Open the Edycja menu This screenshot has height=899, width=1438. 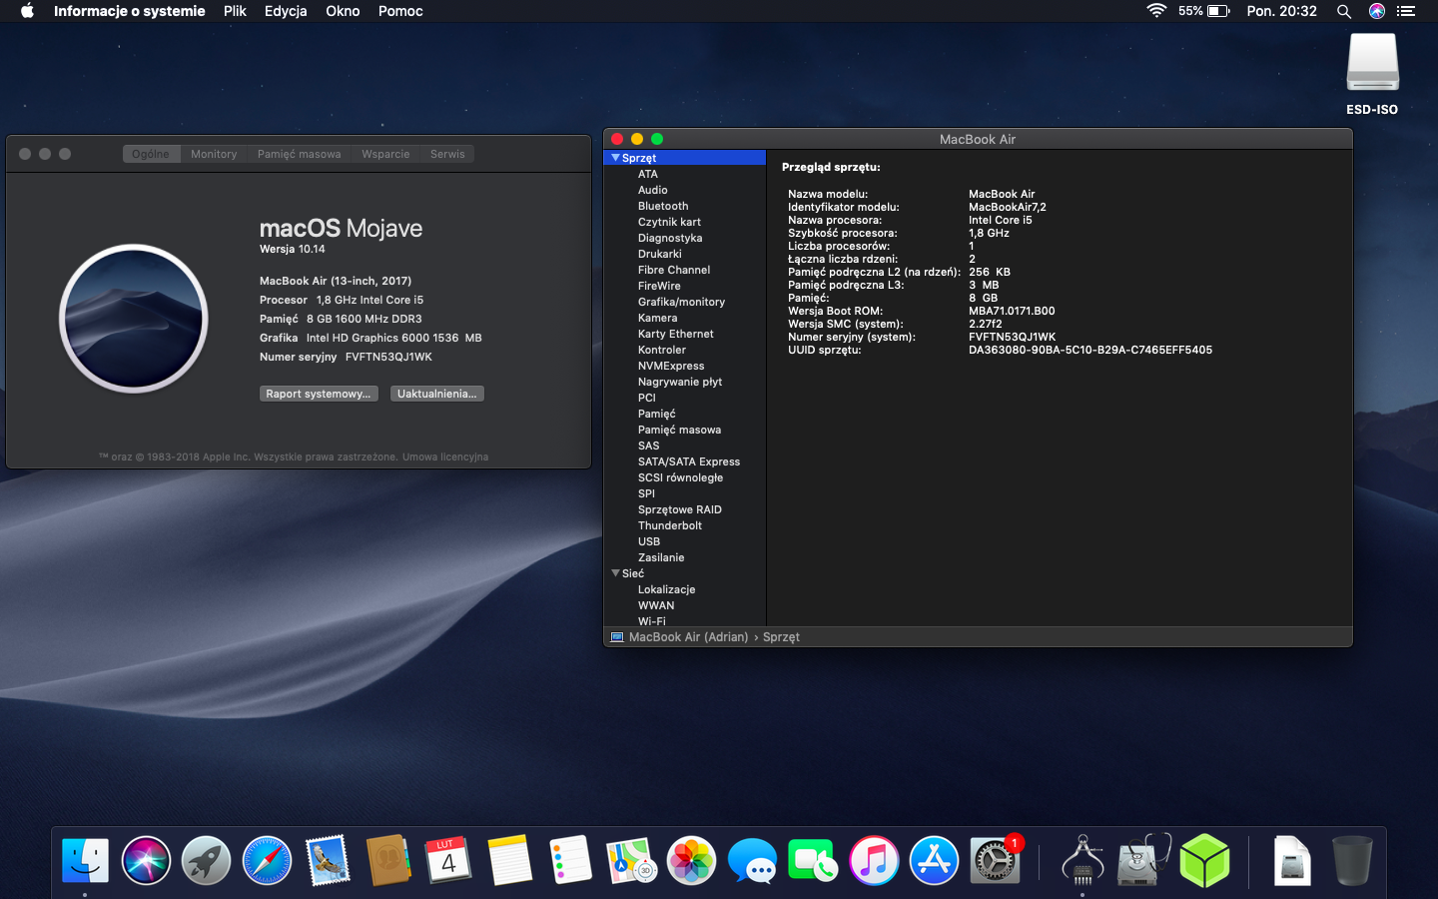(286, 11)
